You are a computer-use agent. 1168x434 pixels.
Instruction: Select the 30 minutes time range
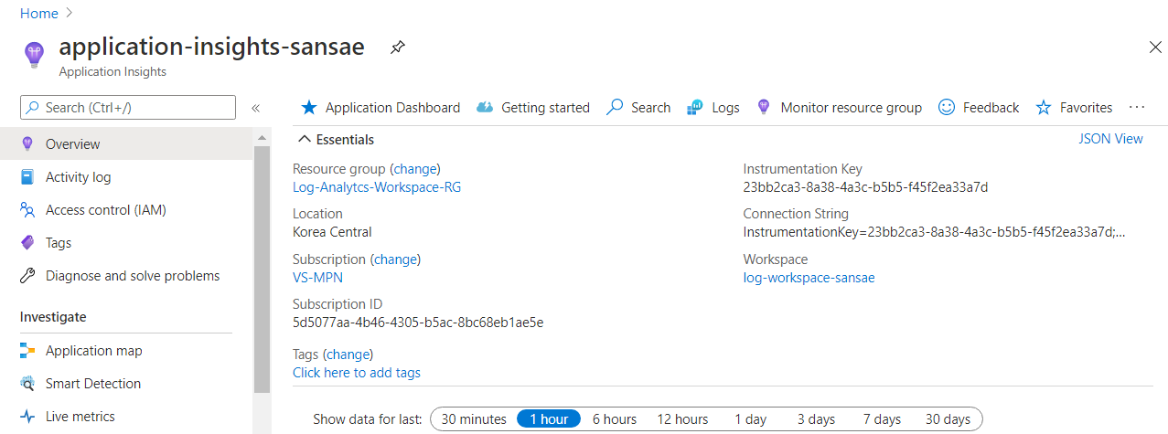pyautogui.click(x=474, y=419)
